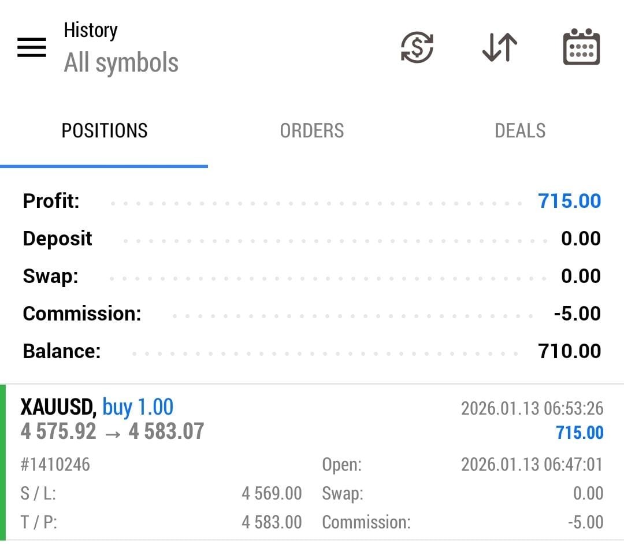Tap the price range 4 575.92 → 4 583.07
624x544 pixels.
[x=112, y=431]
